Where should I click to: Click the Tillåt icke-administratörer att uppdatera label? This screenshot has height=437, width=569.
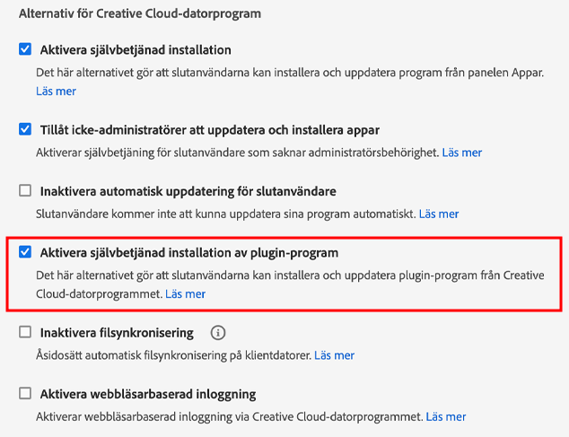pos(210,130)
